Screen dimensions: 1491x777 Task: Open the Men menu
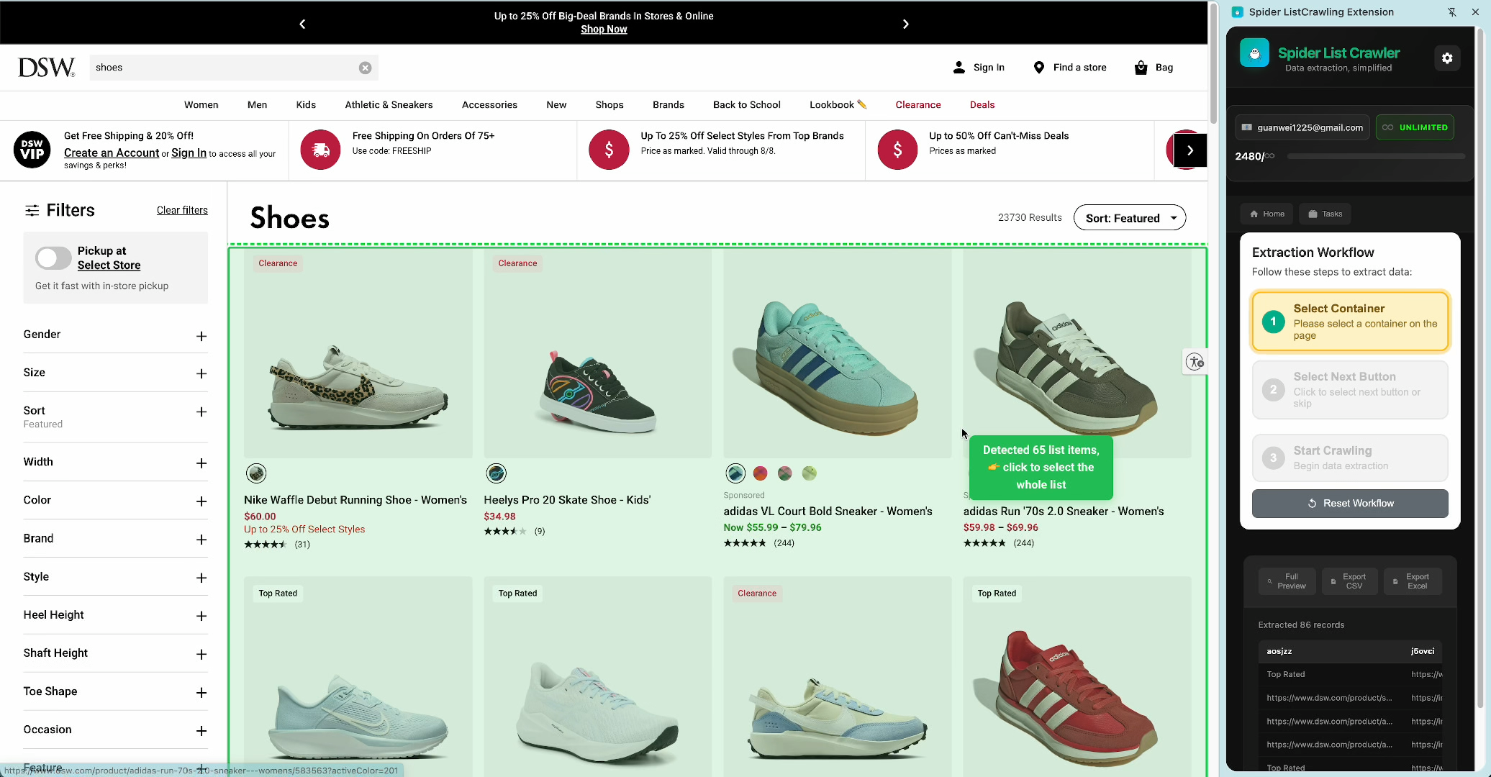(257, 105)
